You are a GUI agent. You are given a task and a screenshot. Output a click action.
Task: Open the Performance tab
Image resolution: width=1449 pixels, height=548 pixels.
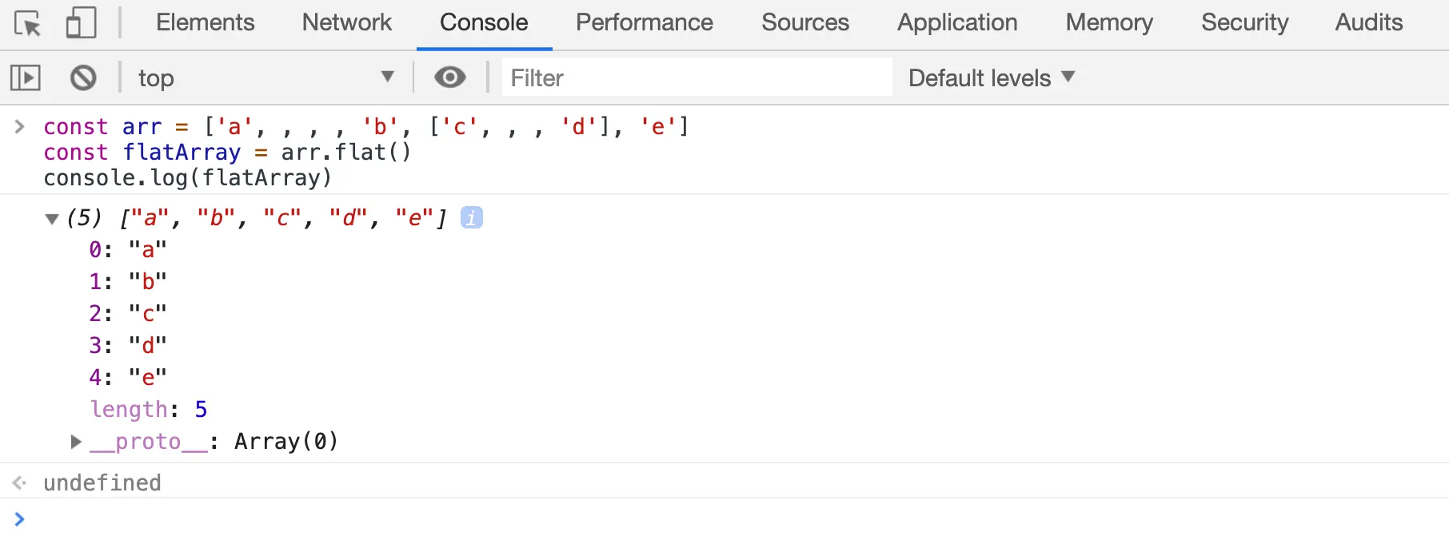[644, 22]
